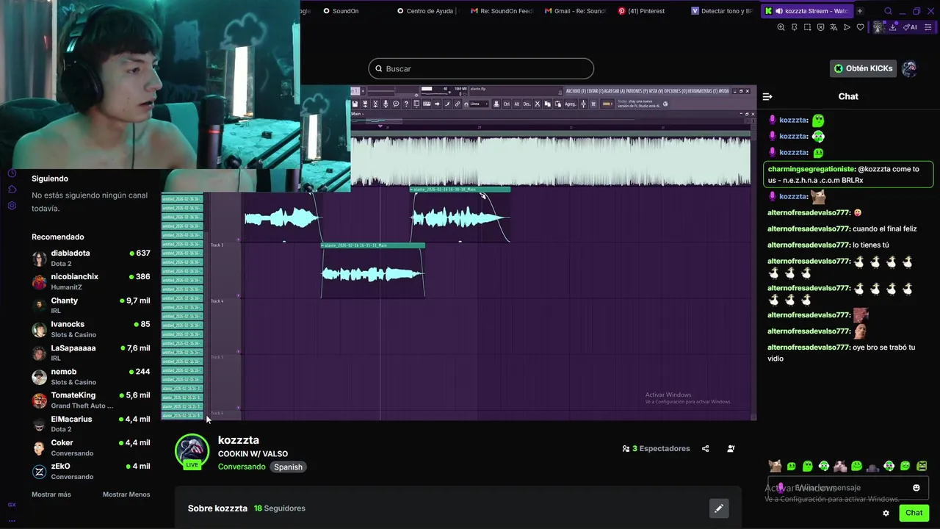Open the share icon beside Espectadores
Screen dimensions: 940x529
(x=705, y=448)
